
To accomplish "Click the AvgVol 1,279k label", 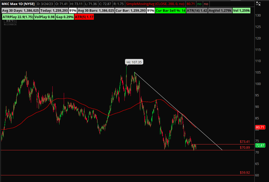I will click(220, 10).
